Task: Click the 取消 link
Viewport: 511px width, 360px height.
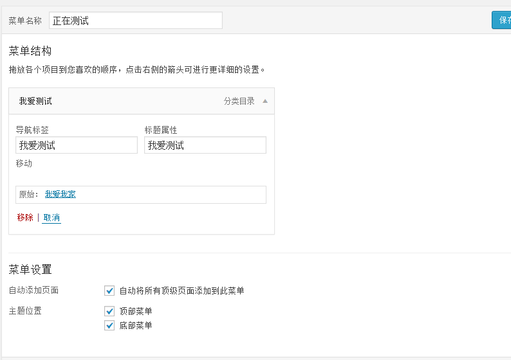Action: pos(51,217)
